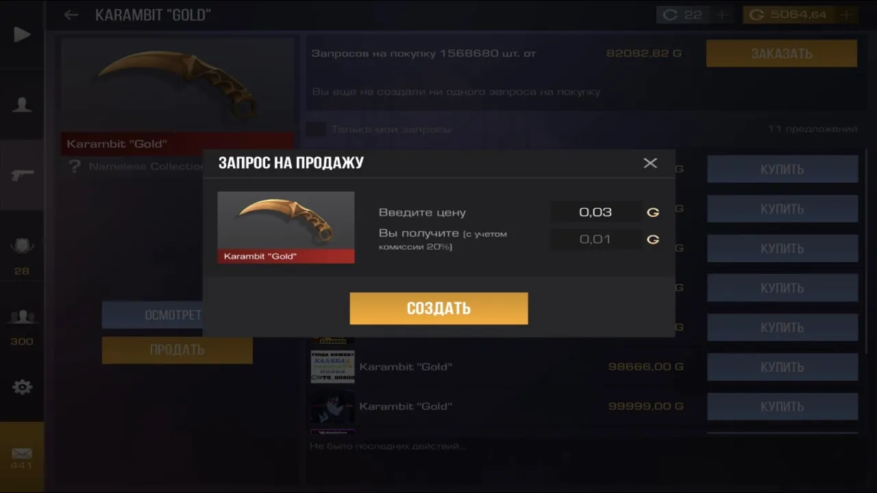The image size is (877, 493).
Task: Select the pistol inventory icon in sidebar
Action: [x=22, y=175]
